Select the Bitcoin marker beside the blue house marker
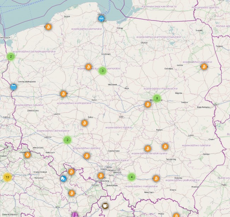Screen dimensions: 230x217 [x=71, y=172]
